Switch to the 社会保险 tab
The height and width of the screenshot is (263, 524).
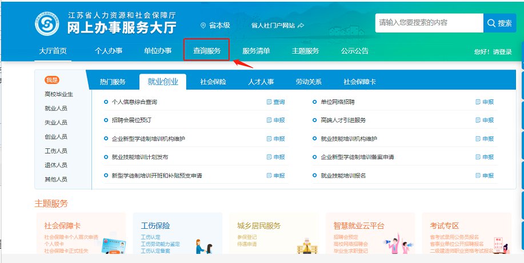point(213,82)
